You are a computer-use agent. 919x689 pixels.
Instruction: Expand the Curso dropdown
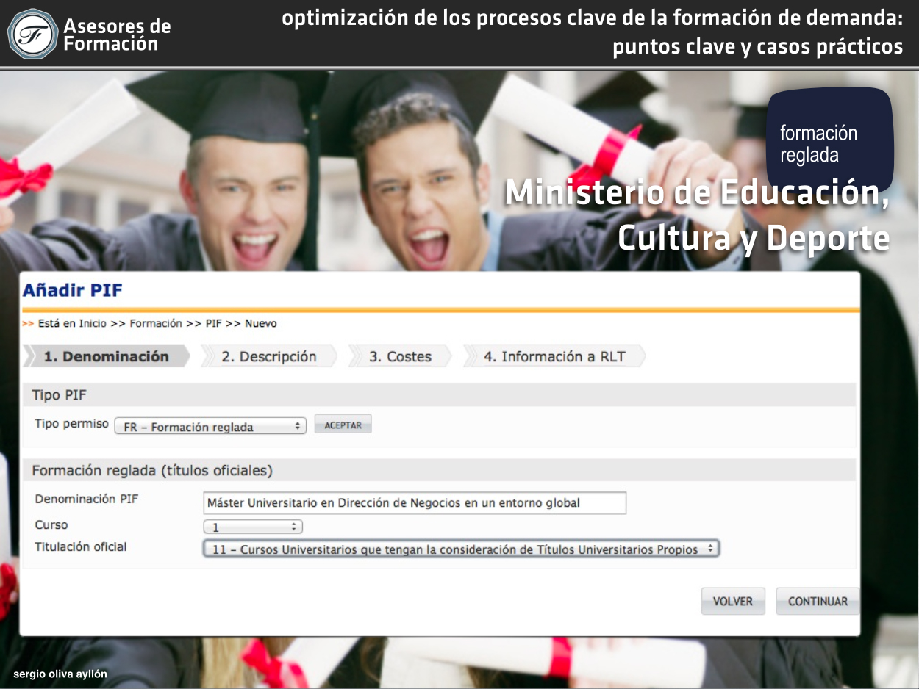253,527
